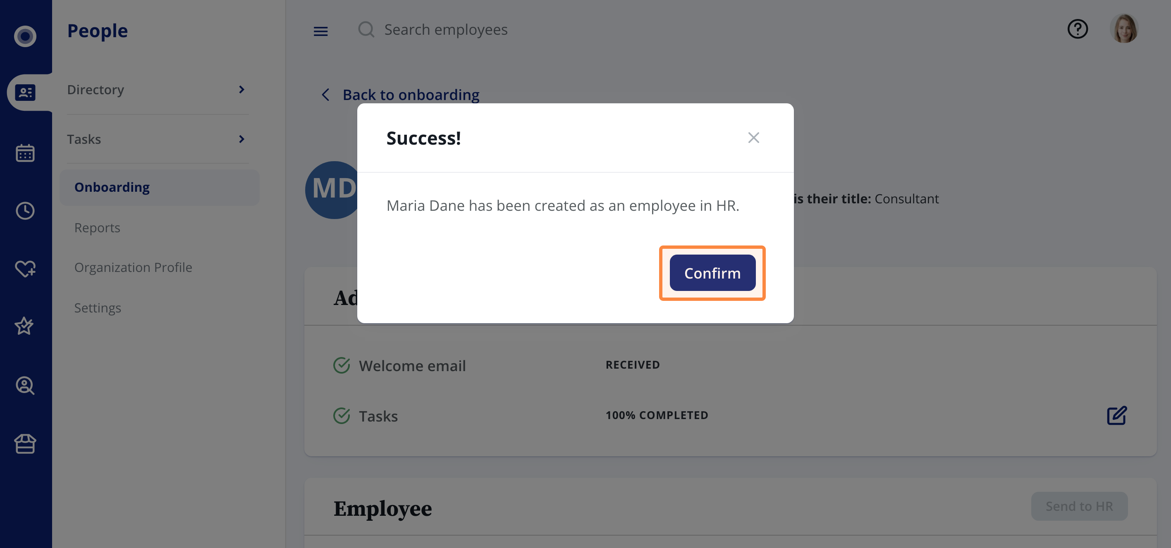Select the People directory card icon
The height and width of the screenshot is (548, 1171).
coord(25,92)
